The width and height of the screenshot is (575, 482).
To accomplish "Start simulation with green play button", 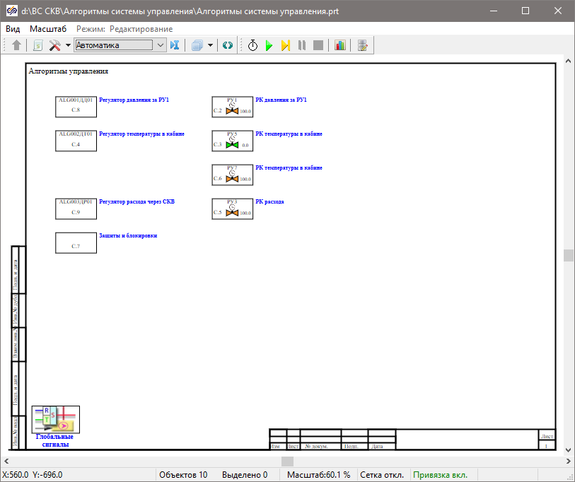I will tap(269, 45).
